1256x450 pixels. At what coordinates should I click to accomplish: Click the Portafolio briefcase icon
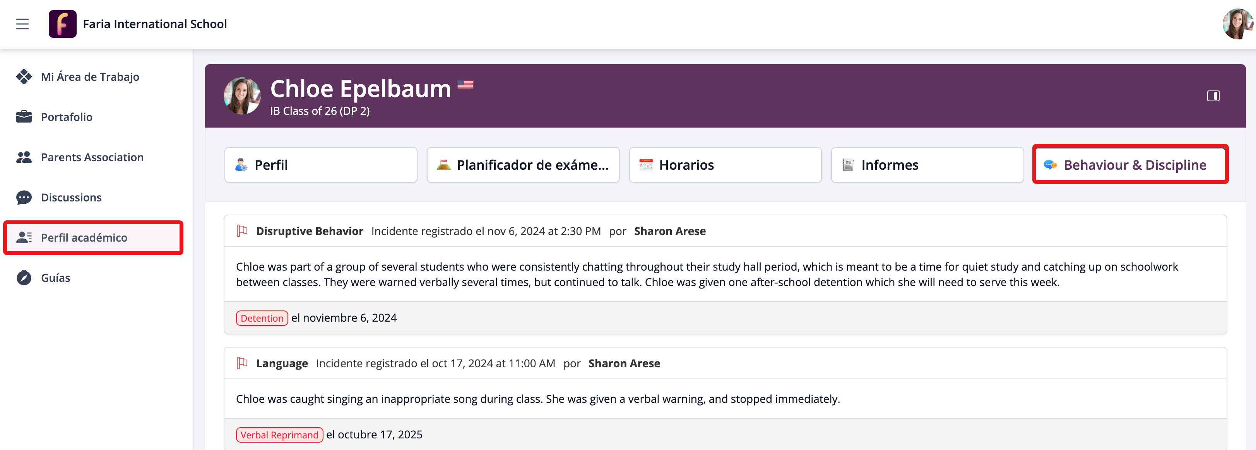pyautogui.click(x=24, y=117)
